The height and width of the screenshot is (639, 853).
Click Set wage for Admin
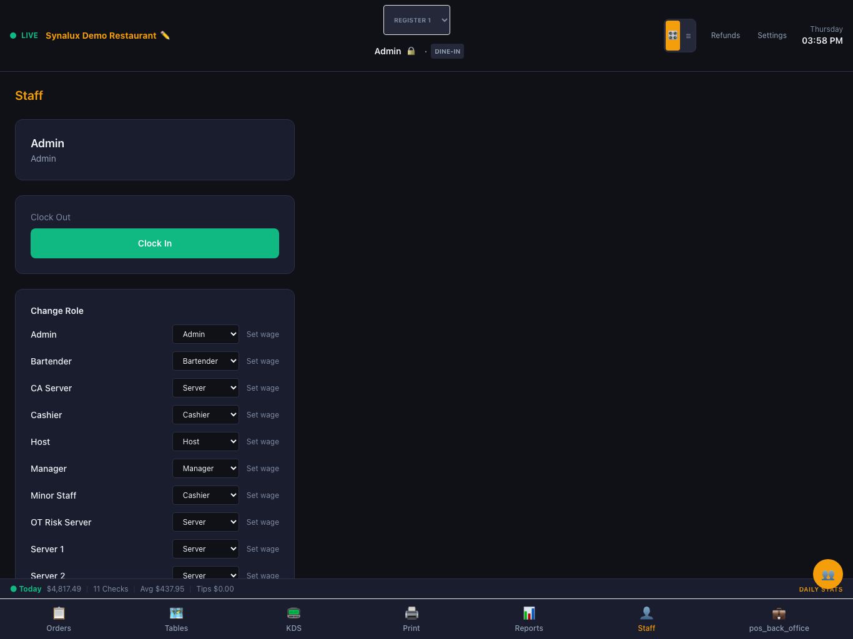[x=263, y=334]
